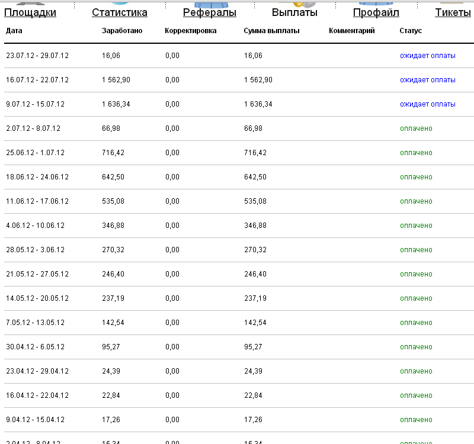Click payout sum 346,88
This screenshot has height=444, width=474.
(x=255, y=226)
